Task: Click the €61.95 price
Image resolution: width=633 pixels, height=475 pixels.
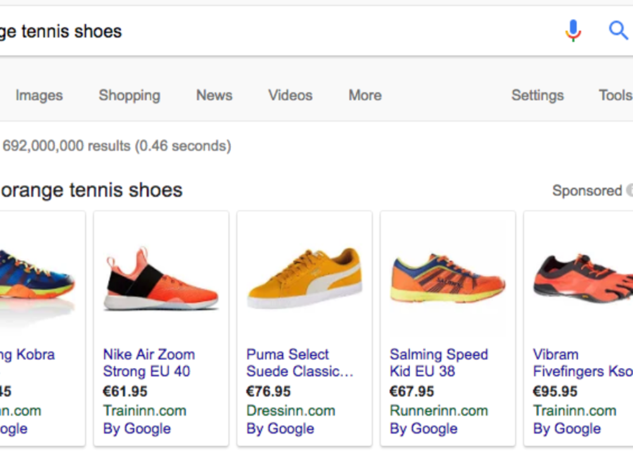Action: [125, 391]
